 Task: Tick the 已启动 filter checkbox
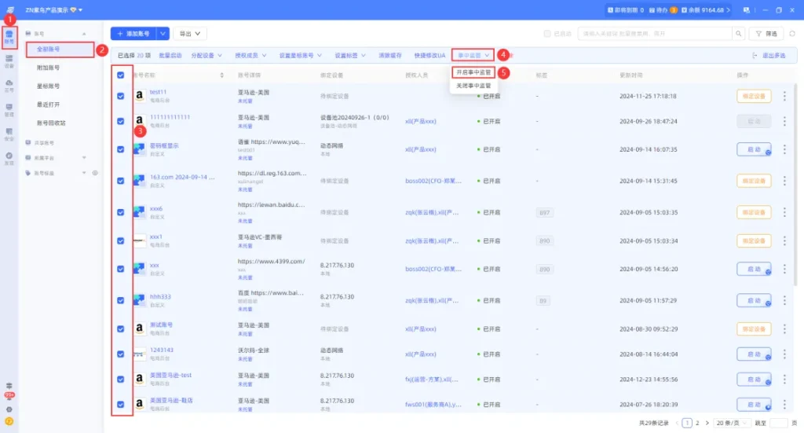tap(547, 34)
